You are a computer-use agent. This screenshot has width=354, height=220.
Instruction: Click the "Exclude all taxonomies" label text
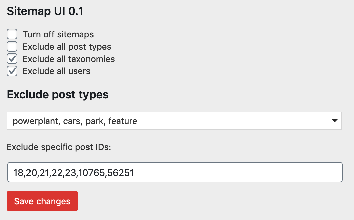(69, 59)
